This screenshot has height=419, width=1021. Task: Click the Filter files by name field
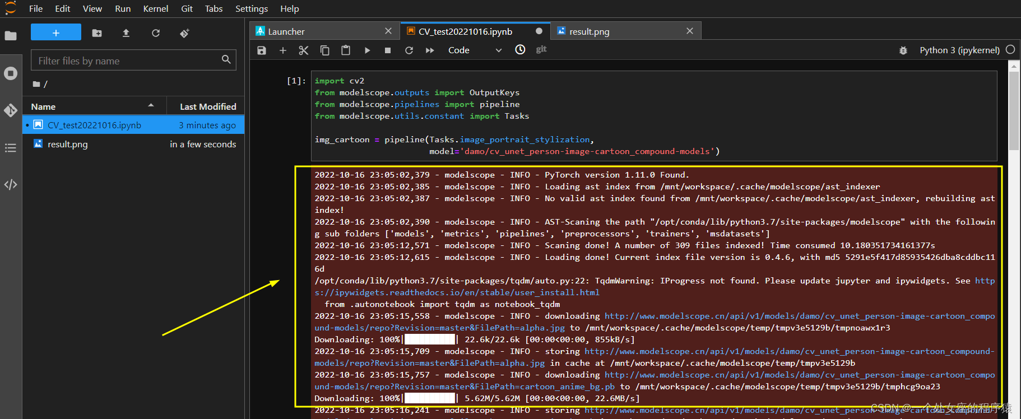[127, 60]
